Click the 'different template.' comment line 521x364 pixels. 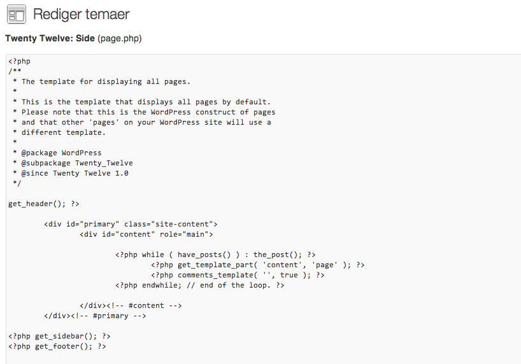(59, 132)
